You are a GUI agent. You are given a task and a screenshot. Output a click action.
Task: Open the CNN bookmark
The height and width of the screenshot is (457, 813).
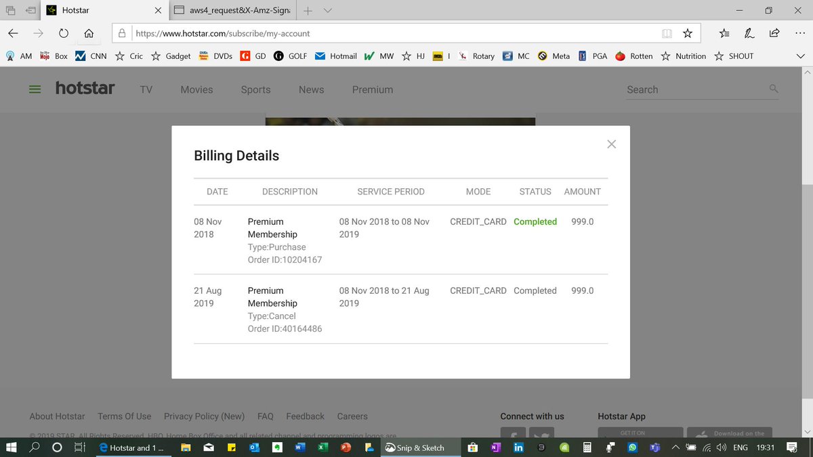(x=91, y=56)
